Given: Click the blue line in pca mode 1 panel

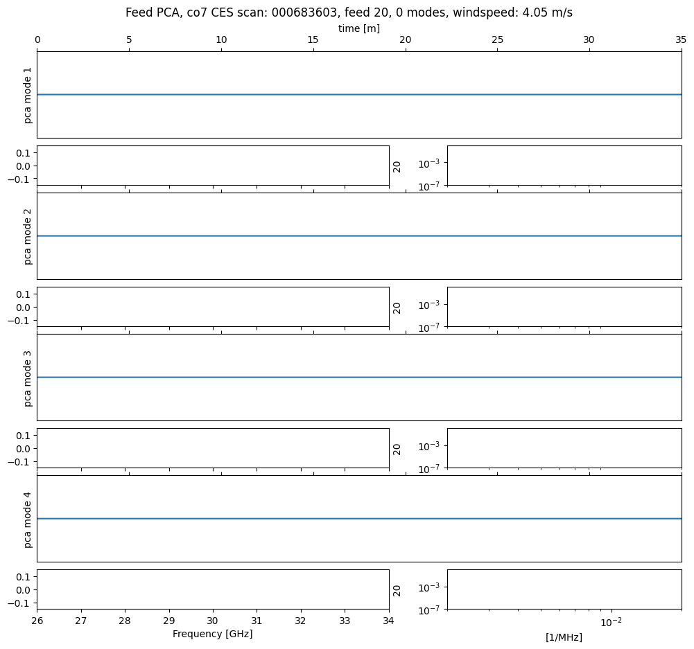Looking at the screenshot, I should tap(358, 94).
